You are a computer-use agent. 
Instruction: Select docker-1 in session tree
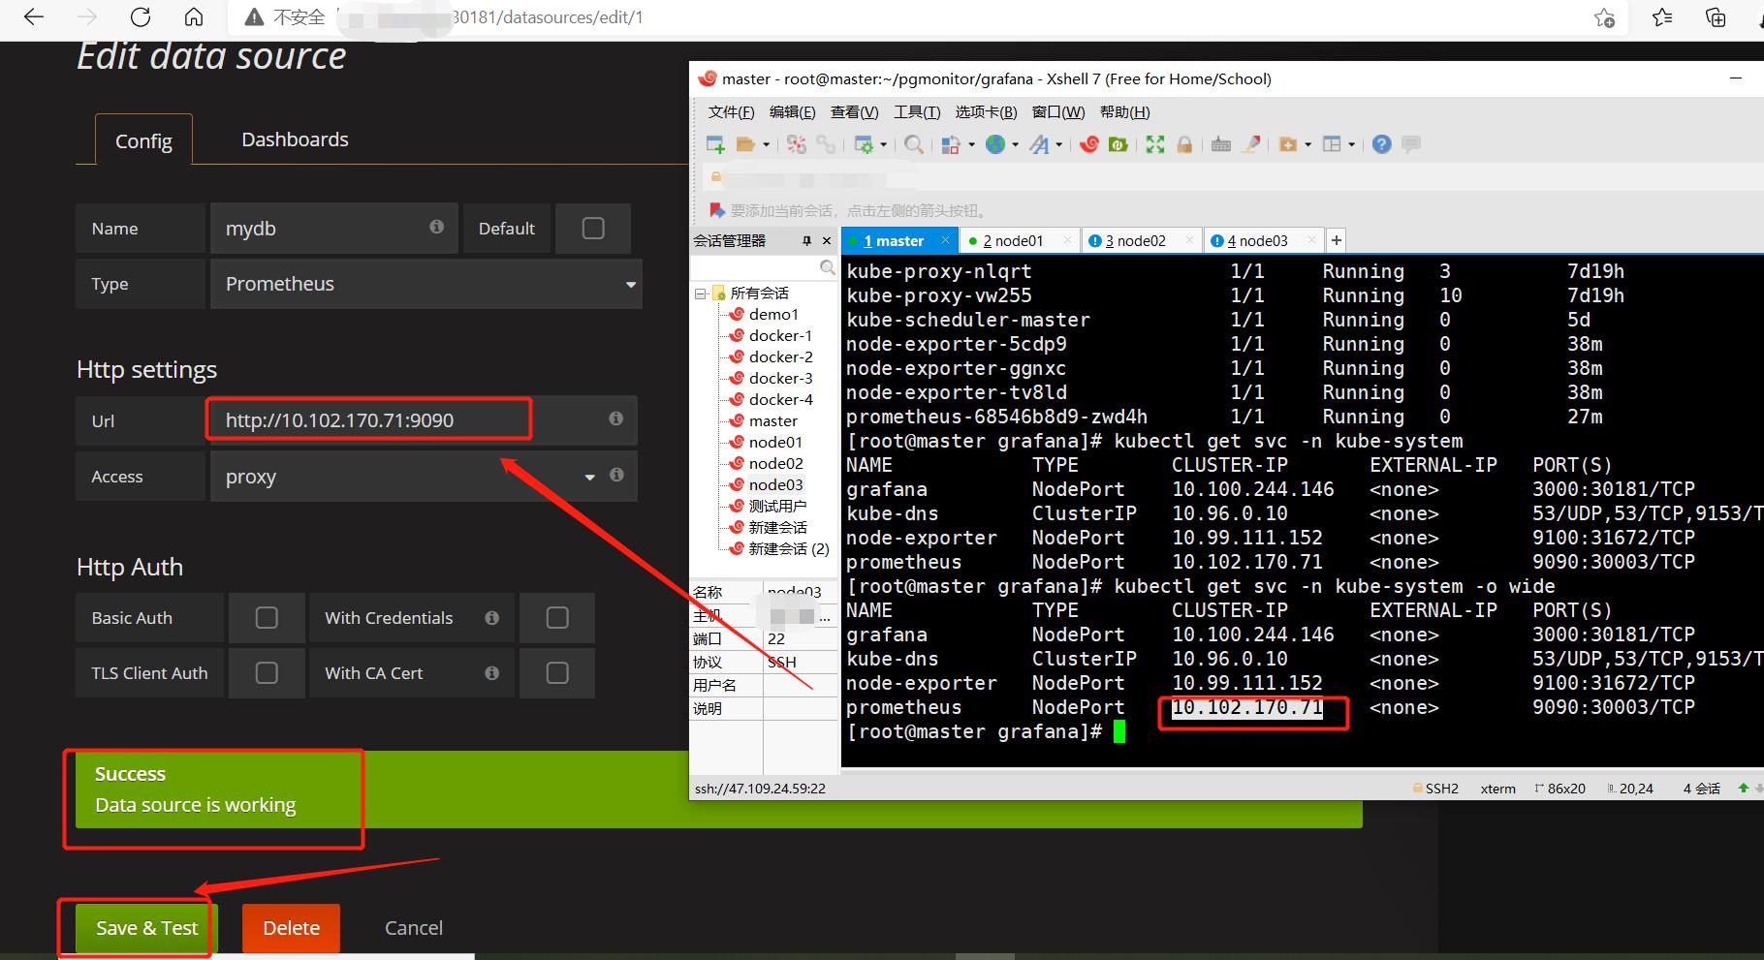(780, 335)
